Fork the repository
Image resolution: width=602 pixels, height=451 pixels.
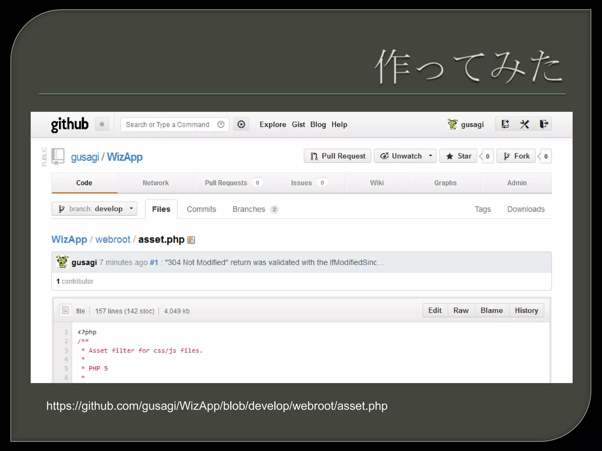[516, 156]
